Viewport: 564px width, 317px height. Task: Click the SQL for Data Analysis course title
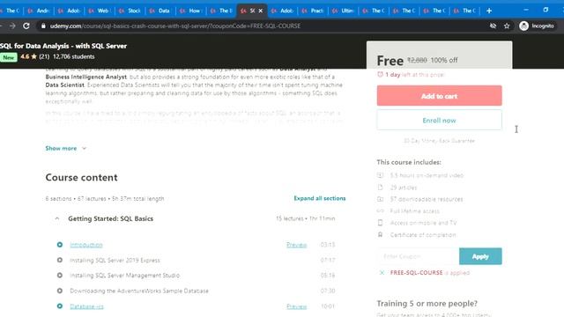63,46
